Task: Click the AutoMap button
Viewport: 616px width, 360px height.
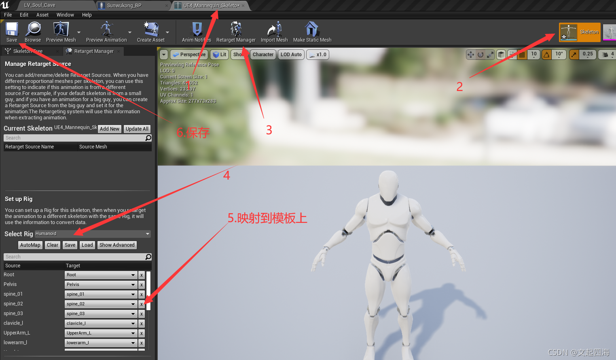Action: tap(30, 245)
